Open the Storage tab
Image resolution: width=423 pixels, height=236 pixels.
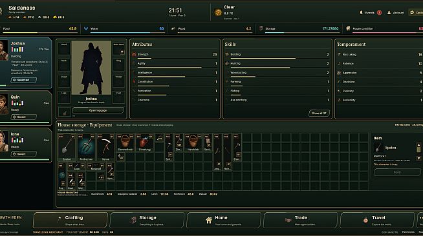point(147,220)
